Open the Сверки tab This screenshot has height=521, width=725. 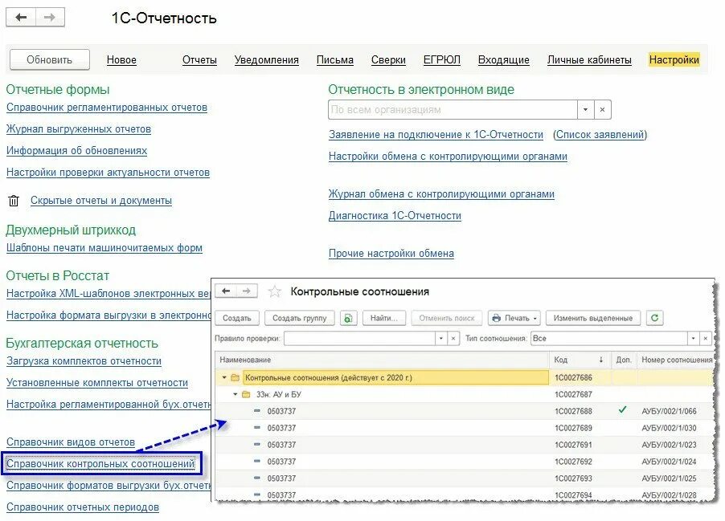(x=388, y=60)
